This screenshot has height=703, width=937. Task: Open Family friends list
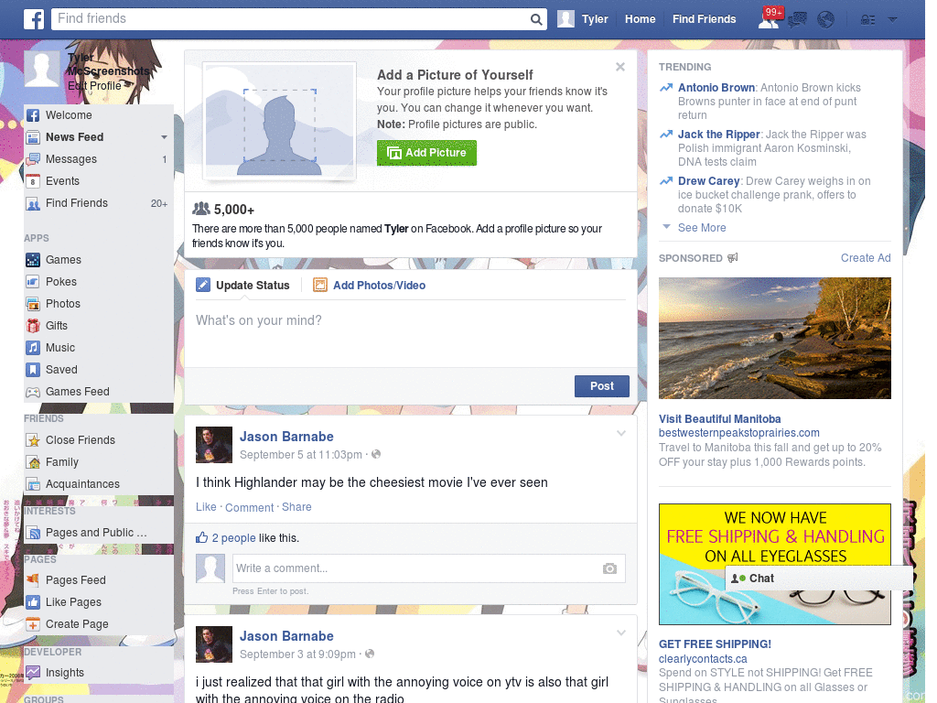point(99,462)
